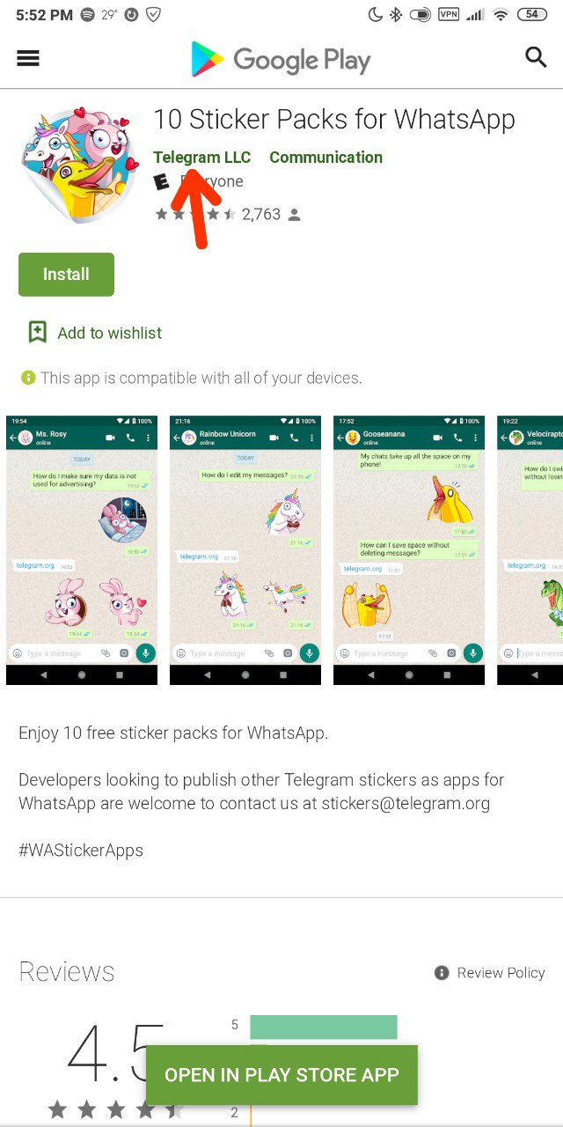Open the hamburger navigation menu
Image resolution: width=563 pixels, height=1127 pixels.
coord(28,58)
